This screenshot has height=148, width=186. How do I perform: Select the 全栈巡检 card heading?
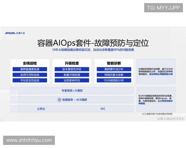click(30, 63)
